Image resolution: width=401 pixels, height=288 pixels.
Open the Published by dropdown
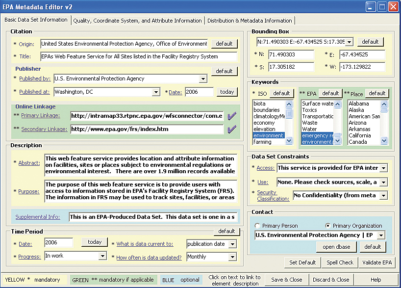point(203,79)
